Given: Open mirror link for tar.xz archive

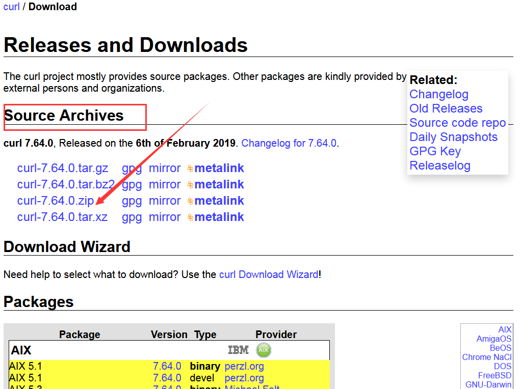Looking at the screenshot, I should click(x=165, y=217).
